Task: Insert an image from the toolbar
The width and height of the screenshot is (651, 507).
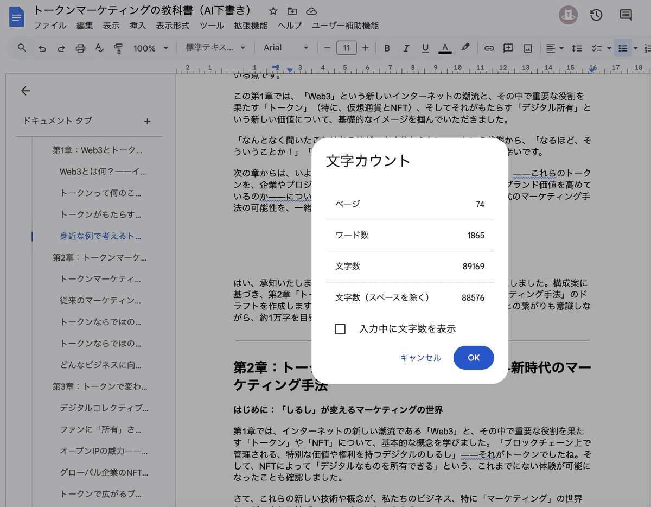Action: 527,48
